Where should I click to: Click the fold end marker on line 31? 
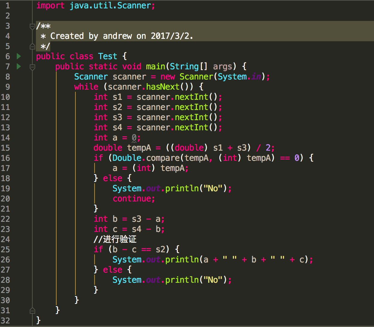pos(32,311)
